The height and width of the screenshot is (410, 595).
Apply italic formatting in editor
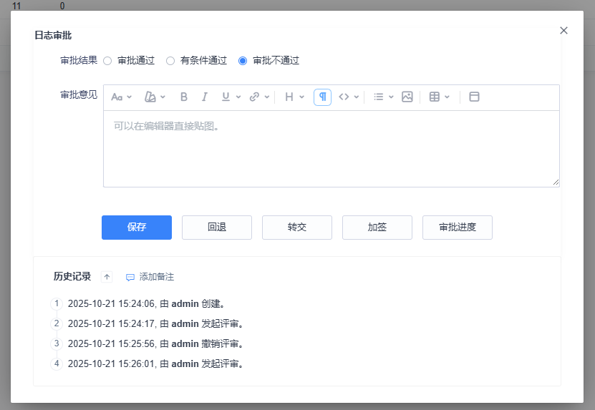205,97
